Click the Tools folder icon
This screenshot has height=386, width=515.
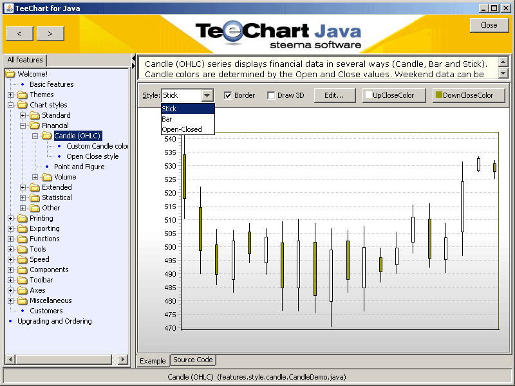coord(23,249)
